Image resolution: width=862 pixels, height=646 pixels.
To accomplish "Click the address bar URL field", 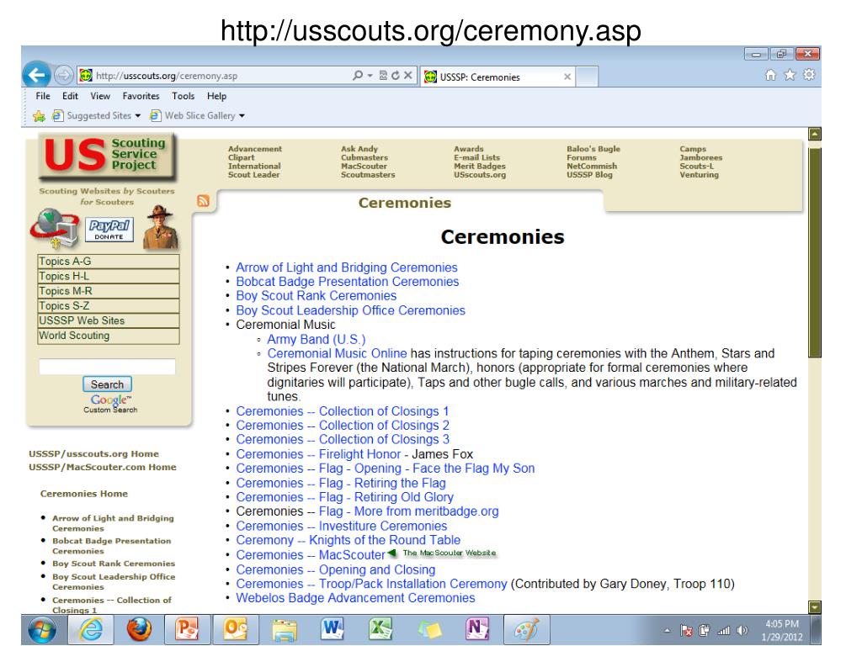I will (220, 76).
